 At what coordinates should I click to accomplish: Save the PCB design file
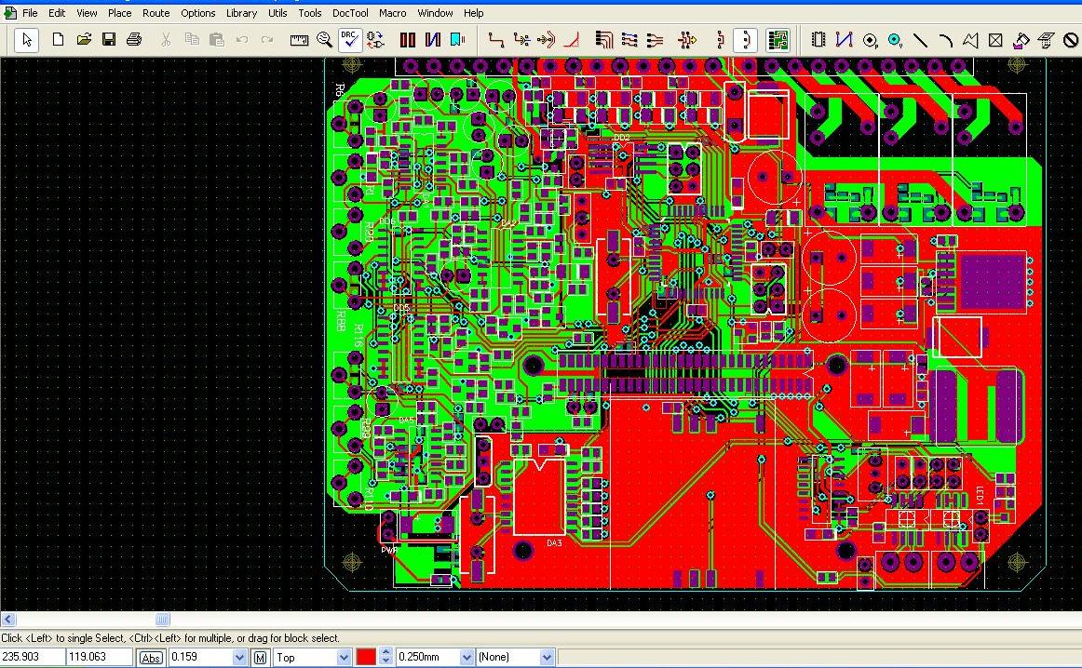109,39
